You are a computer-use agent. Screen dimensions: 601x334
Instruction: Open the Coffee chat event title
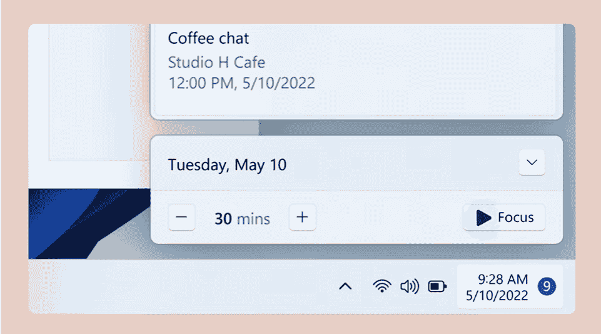pyautogui.click(x=208, y=38)
